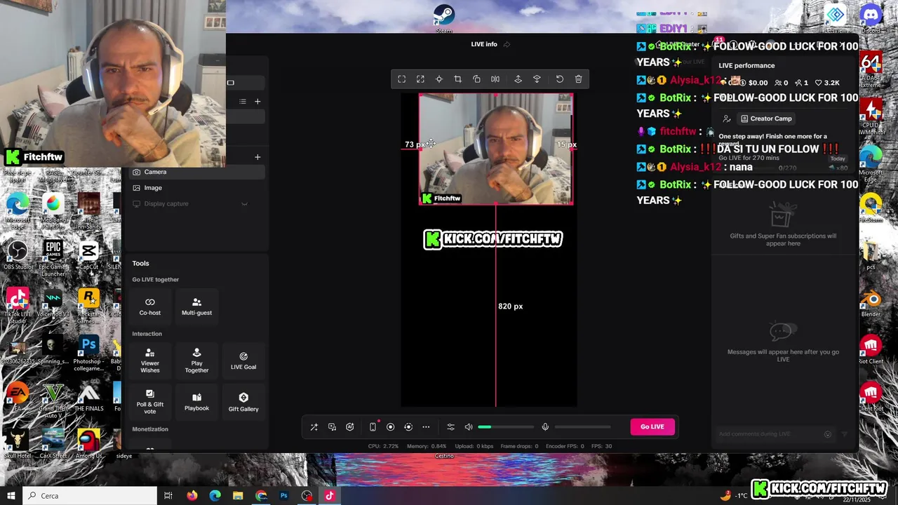
Task: Open Viewer Wishes
Action: [150, 361]
